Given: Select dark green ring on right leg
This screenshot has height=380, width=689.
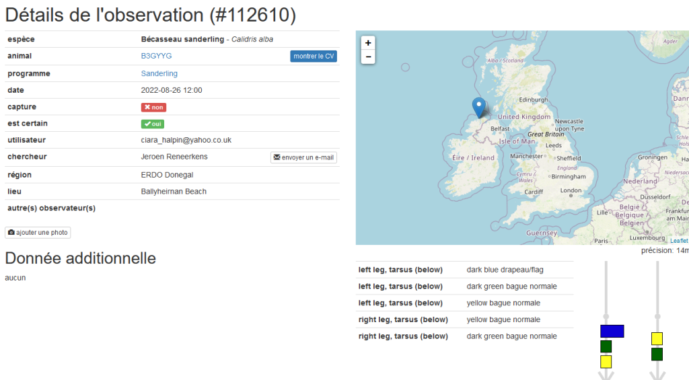Looking at the screenshot, I should pos(657,354).
